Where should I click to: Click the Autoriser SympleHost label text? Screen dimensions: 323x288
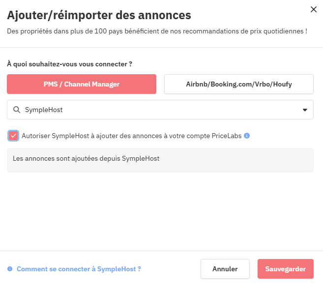pos(131,136)
